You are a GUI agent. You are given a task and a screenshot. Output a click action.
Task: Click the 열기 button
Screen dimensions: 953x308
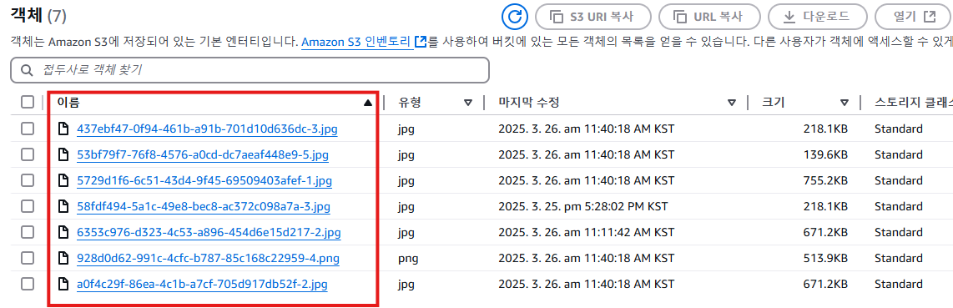click(914, 17)
